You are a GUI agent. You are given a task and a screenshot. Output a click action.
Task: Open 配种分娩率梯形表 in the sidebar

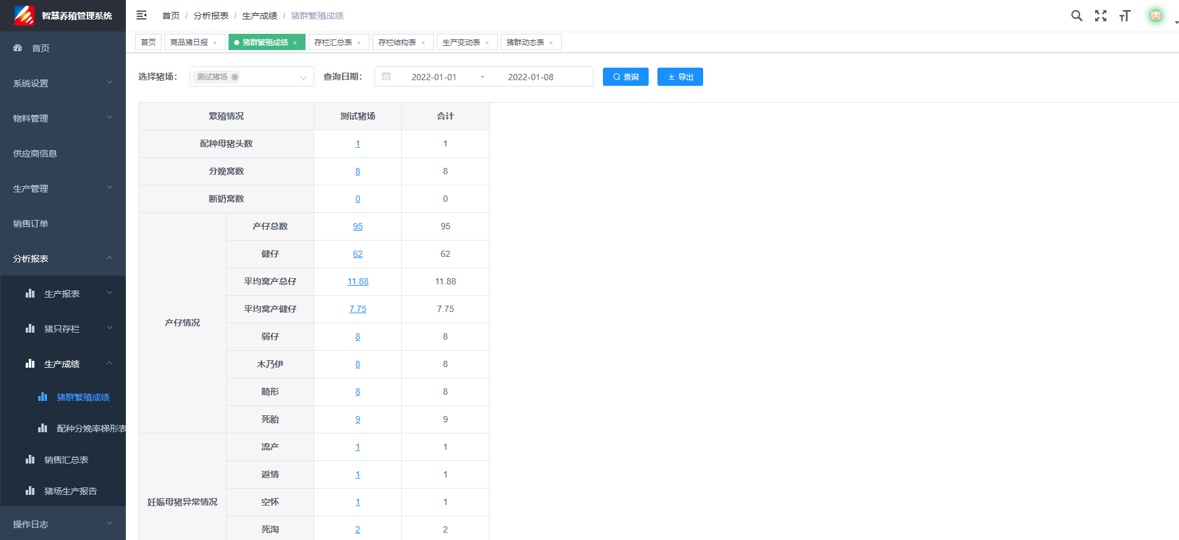pos(63,428)
